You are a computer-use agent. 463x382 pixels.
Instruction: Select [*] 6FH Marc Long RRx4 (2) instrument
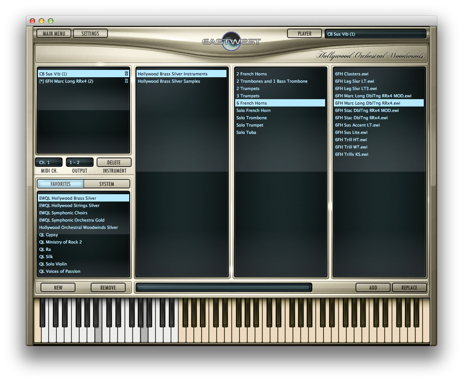(84, 81)
